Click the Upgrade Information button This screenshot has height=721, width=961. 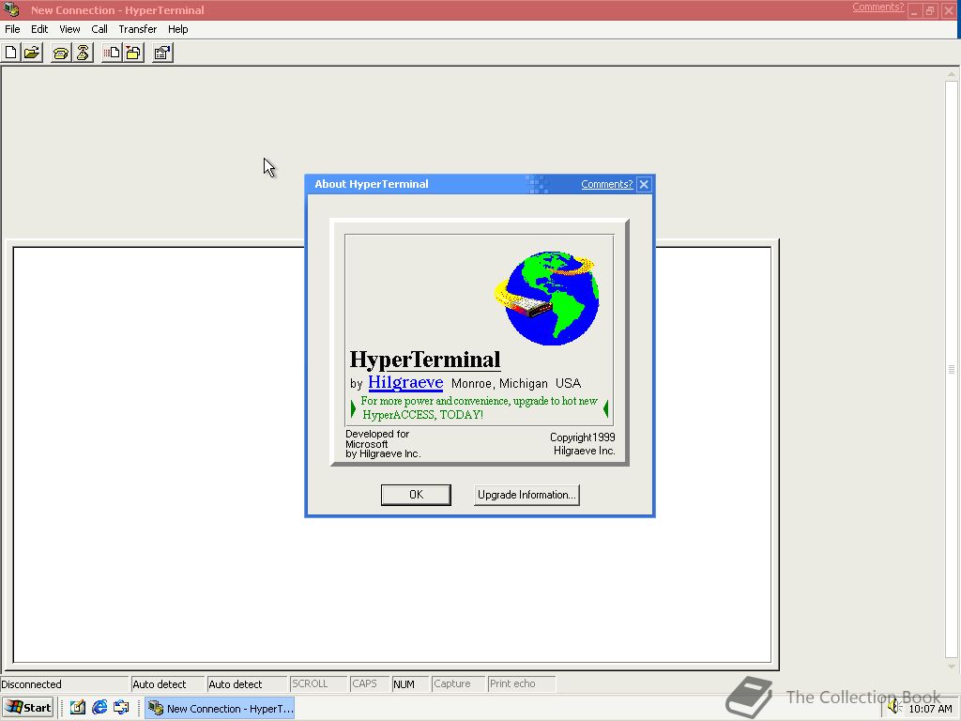[526, 495]
